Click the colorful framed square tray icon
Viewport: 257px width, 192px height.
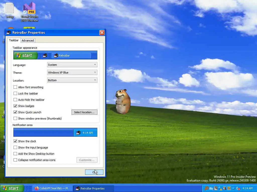[x=229, y=188]
